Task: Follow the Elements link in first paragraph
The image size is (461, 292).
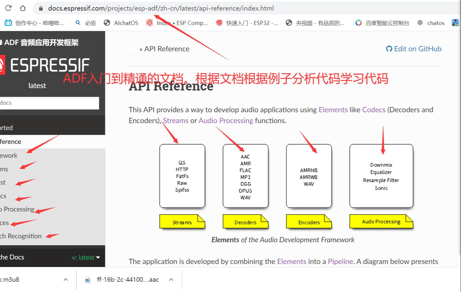Action: (333, 109)
